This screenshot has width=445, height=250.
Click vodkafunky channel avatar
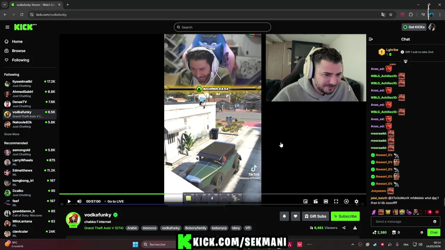pyautogui.click(x=73, y=220)
